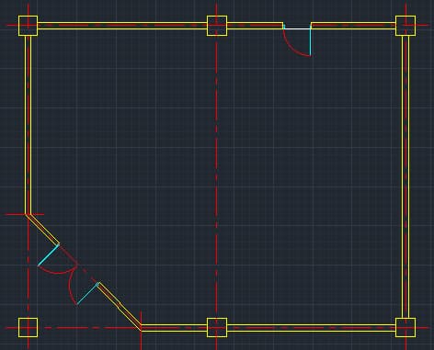Pick the red swing arc of top door
Image resolution: width=434 pixels, height=350 pixels.
tap(291, 48)
